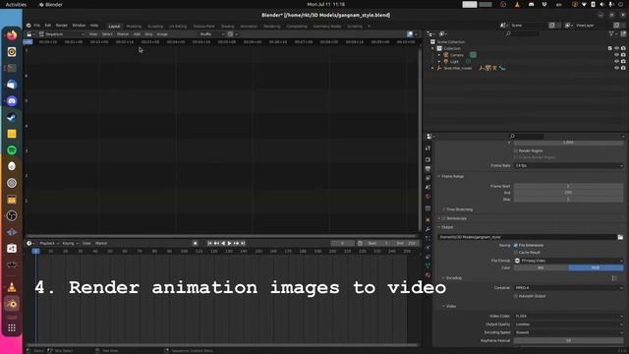629x354 pixels.
Task: Toggle the snapping icon in sequencer header
Action: point(230,34)
